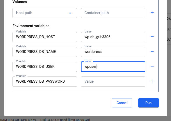Add a new environment variable row
Image resolution: width=171 pixels, height=121 pixels.
pyautogui.click(x=152, y=81)
